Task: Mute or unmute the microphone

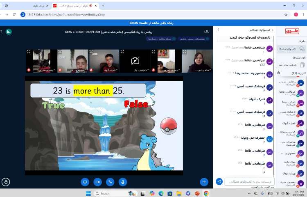Action: pos(122,181)
